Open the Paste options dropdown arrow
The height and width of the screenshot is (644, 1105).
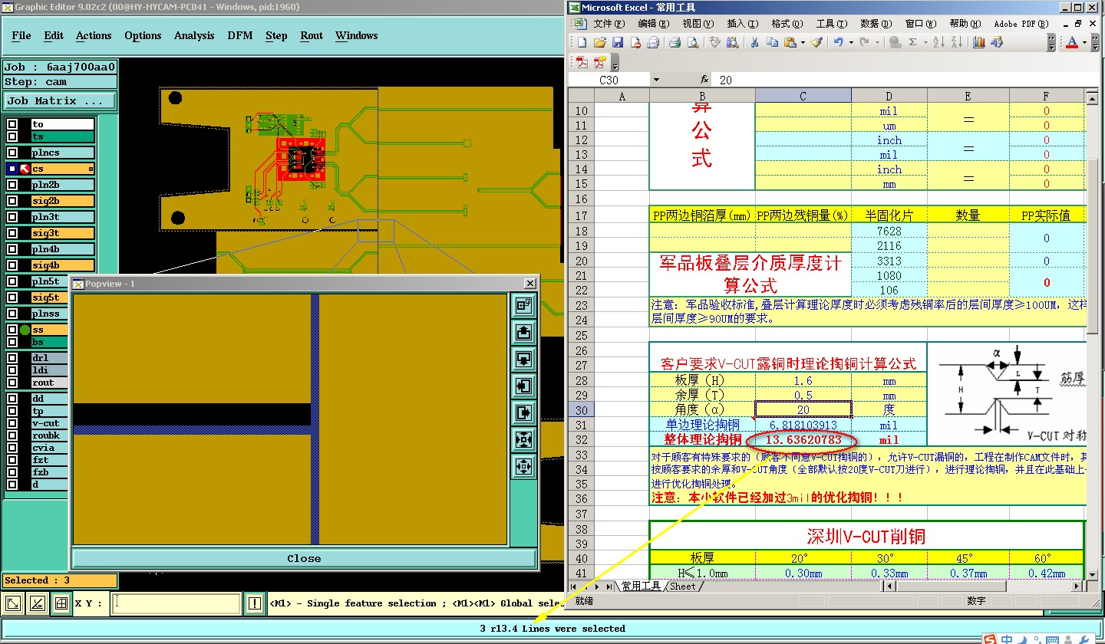coord(802,43)
